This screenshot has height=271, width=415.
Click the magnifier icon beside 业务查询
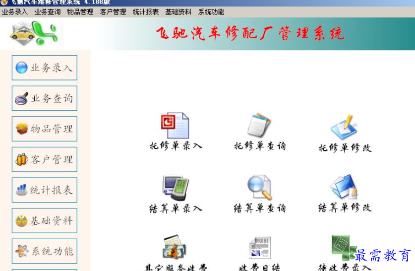pyautogui.click(x=21, y=98)
